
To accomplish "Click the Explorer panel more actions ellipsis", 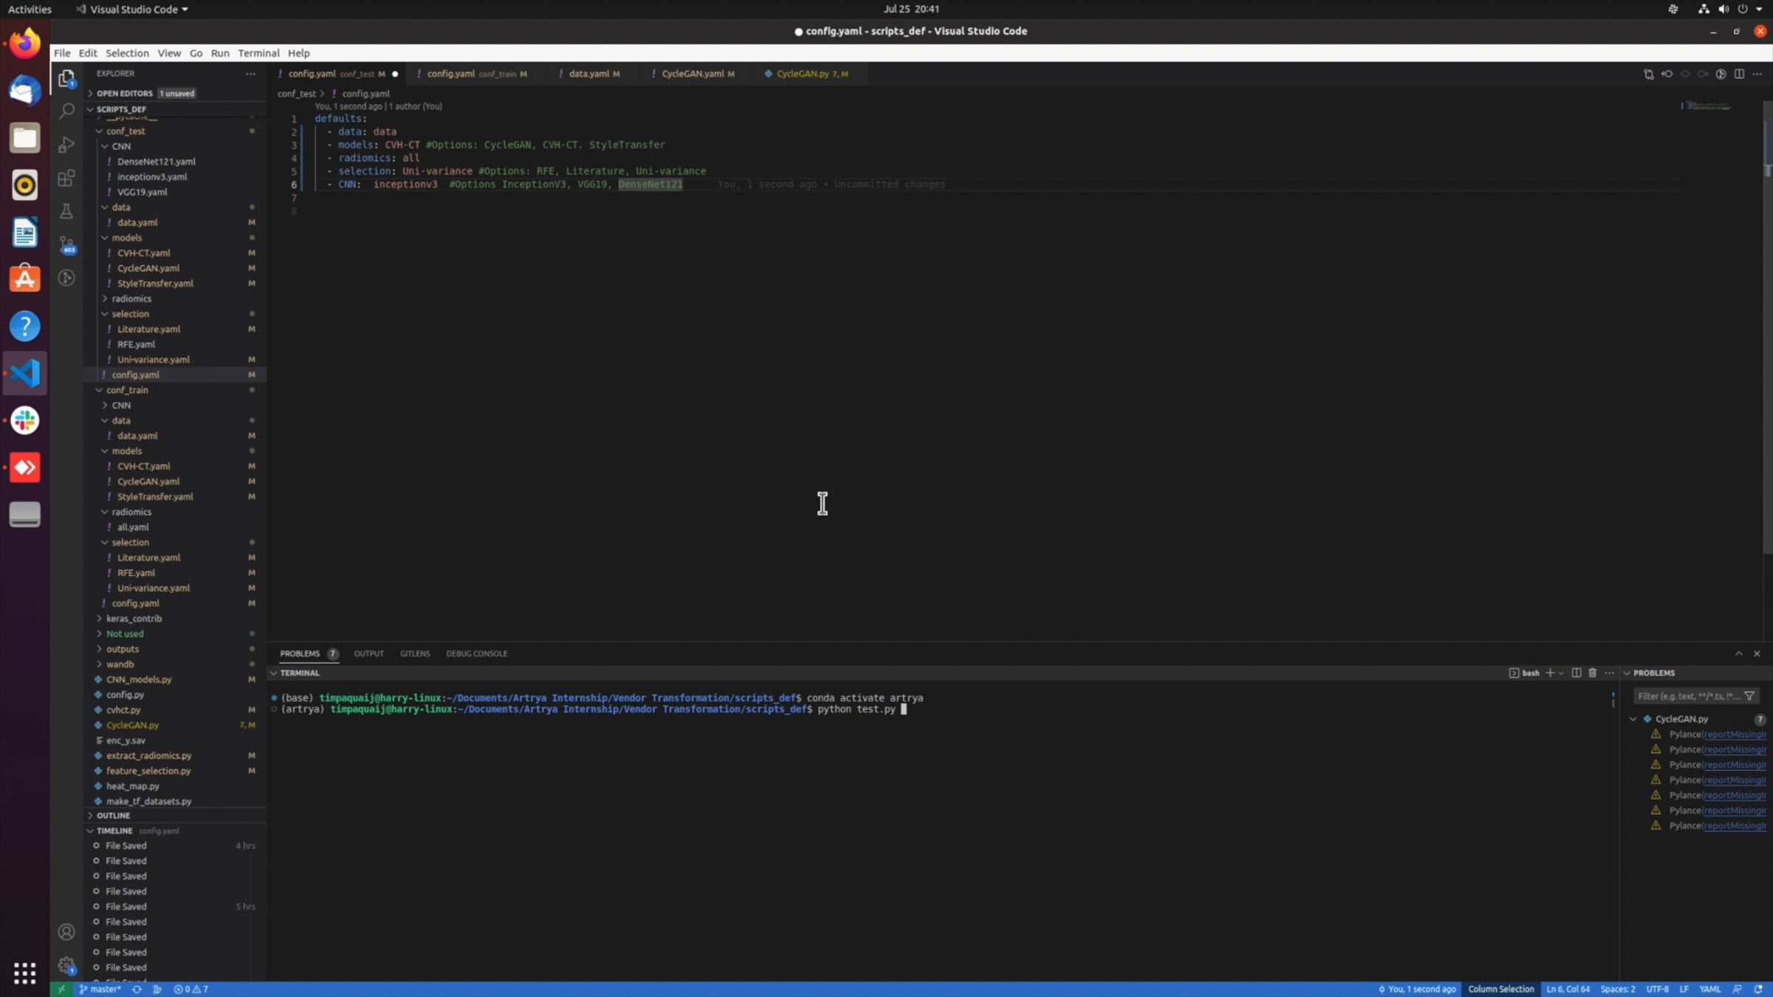I will click(x=251, y=74).
